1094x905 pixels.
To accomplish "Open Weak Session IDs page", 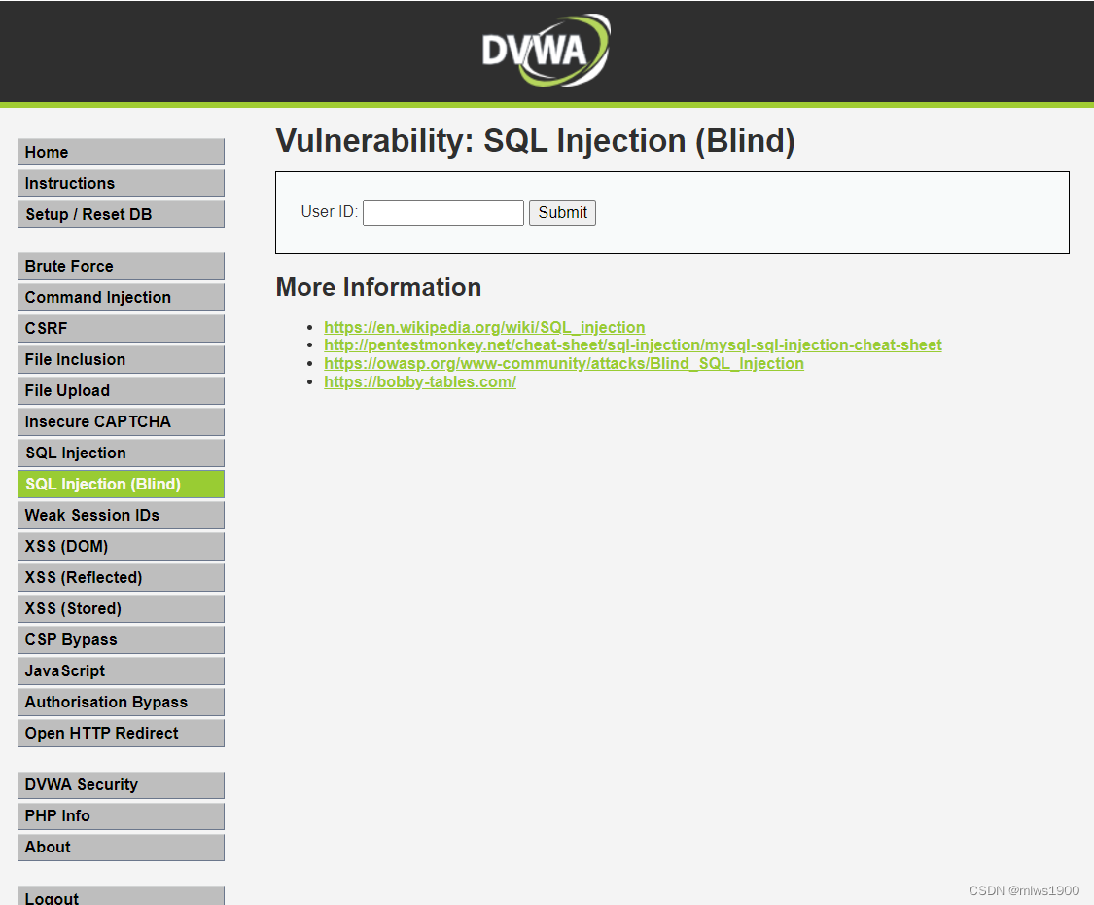I will pos(121,516).
